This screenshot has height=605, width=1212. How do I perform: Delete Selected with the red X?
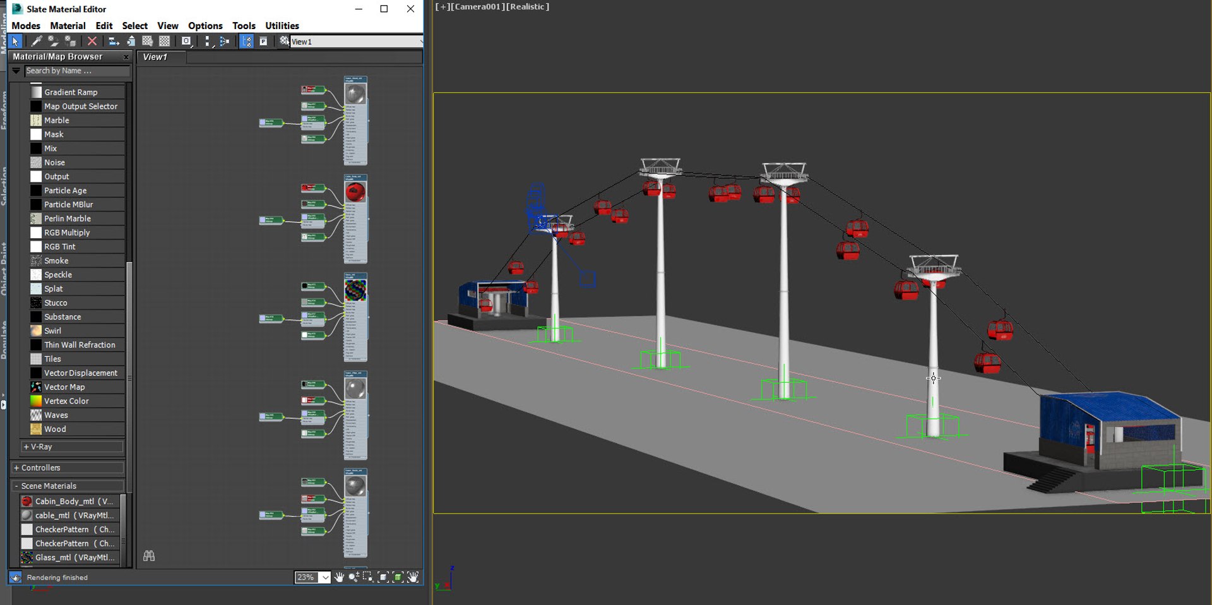[x=92, y=41]
